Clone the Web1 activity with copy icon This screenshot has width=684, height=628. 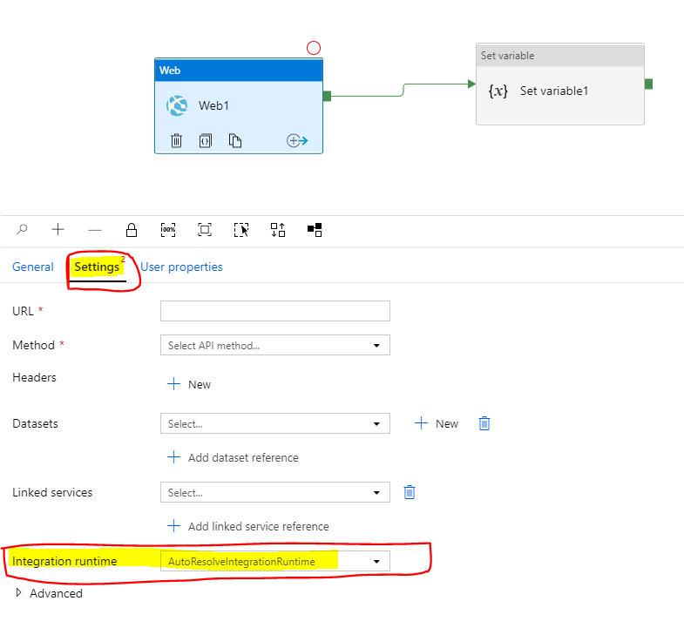pyautogui.click(x=235, y=140)
